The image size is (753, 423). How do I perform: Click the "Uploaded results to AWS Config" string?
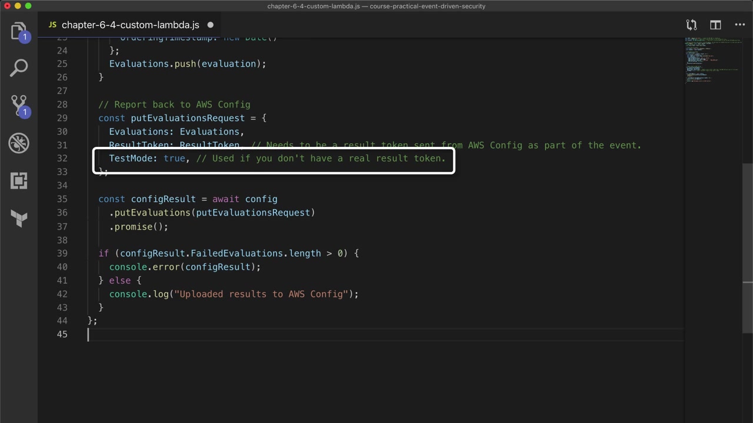[261, 294]
